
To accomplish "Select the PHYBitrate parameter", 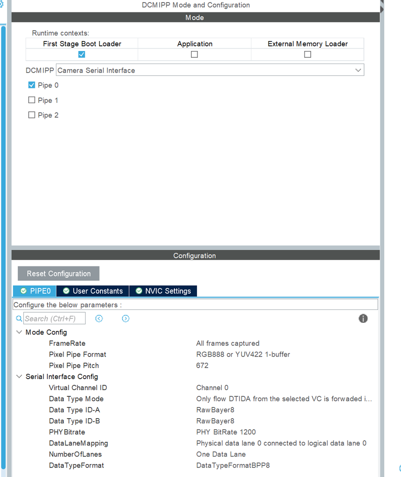I will (67, 432).
